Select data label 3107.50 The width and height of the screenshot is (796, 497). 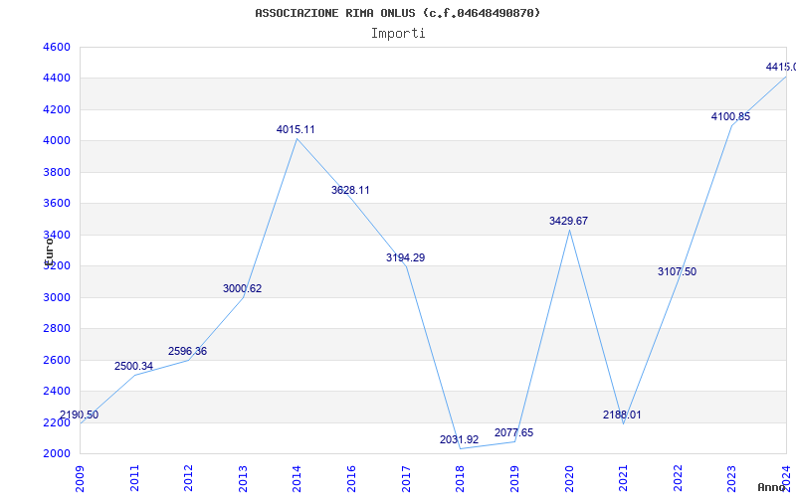point(678,271)
